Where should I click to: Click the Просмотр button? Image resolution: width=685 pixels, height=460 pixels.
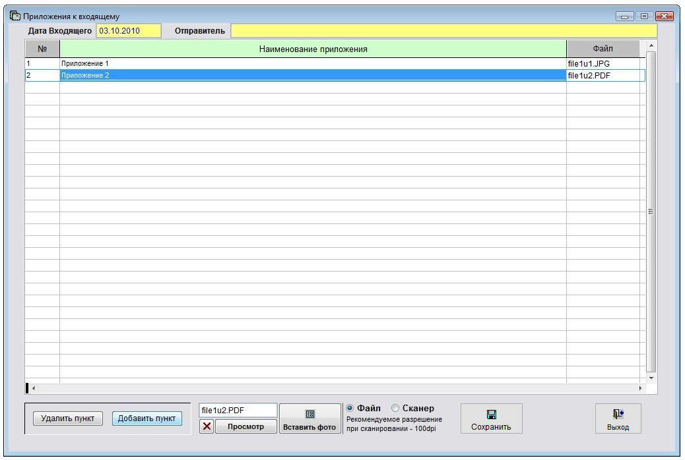[x=246, y=426]
